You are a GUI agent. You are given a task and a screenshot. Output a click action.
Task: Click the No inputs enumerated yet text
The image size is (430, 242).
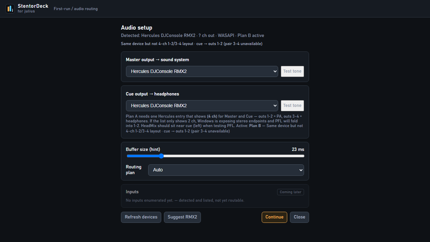coord(185,200)
